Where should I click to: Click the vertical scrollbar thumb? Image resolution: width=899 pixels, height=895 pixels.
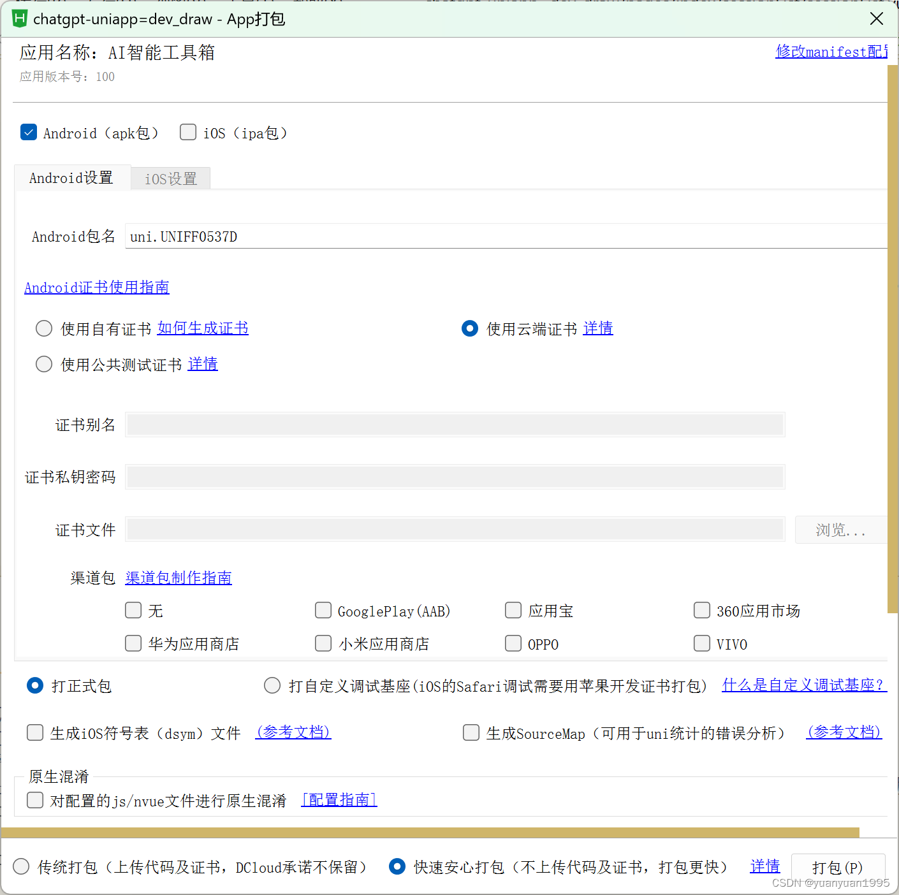[893, 338]
